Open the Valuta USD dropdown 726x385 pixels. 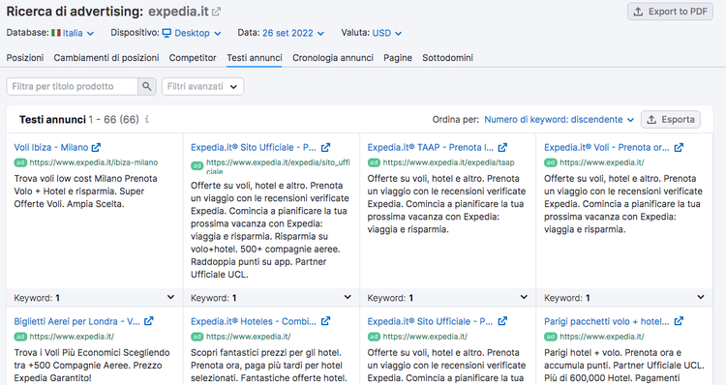[x=386, y=33]
